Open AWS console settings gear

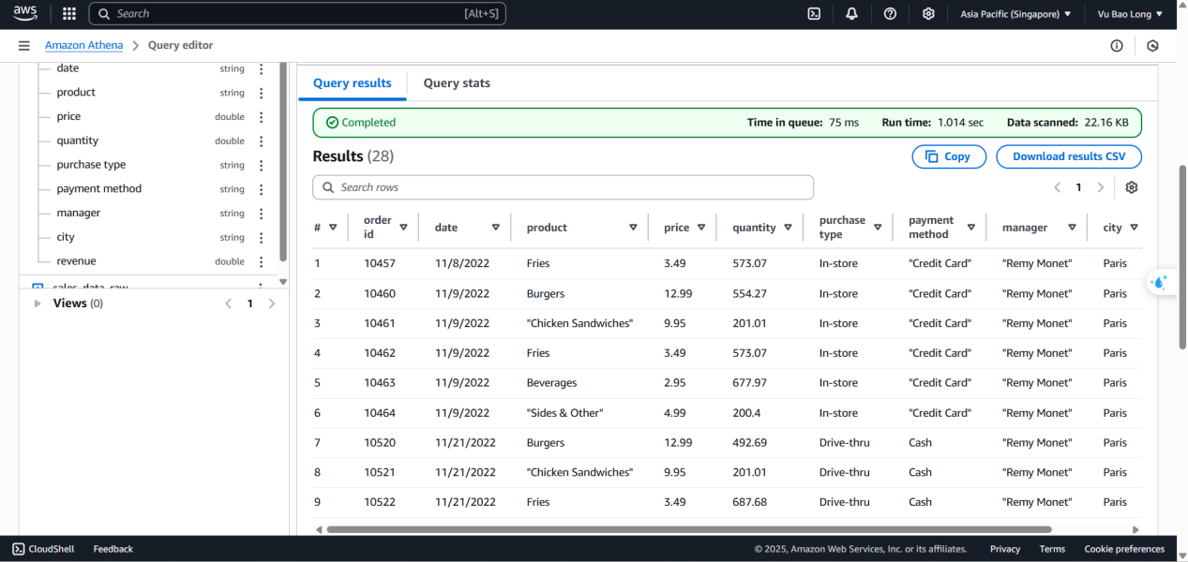[928, 14]
